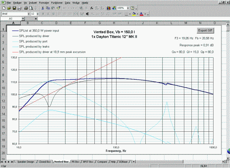Jump to last sheet with tab scroll button
Screen dimensions: 230x168
pyautogui.click(x=12, y=162)
